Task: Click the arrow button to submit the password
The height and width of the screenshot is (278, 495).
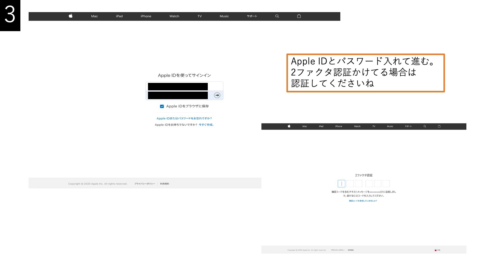Action: (x=217, y=95)
